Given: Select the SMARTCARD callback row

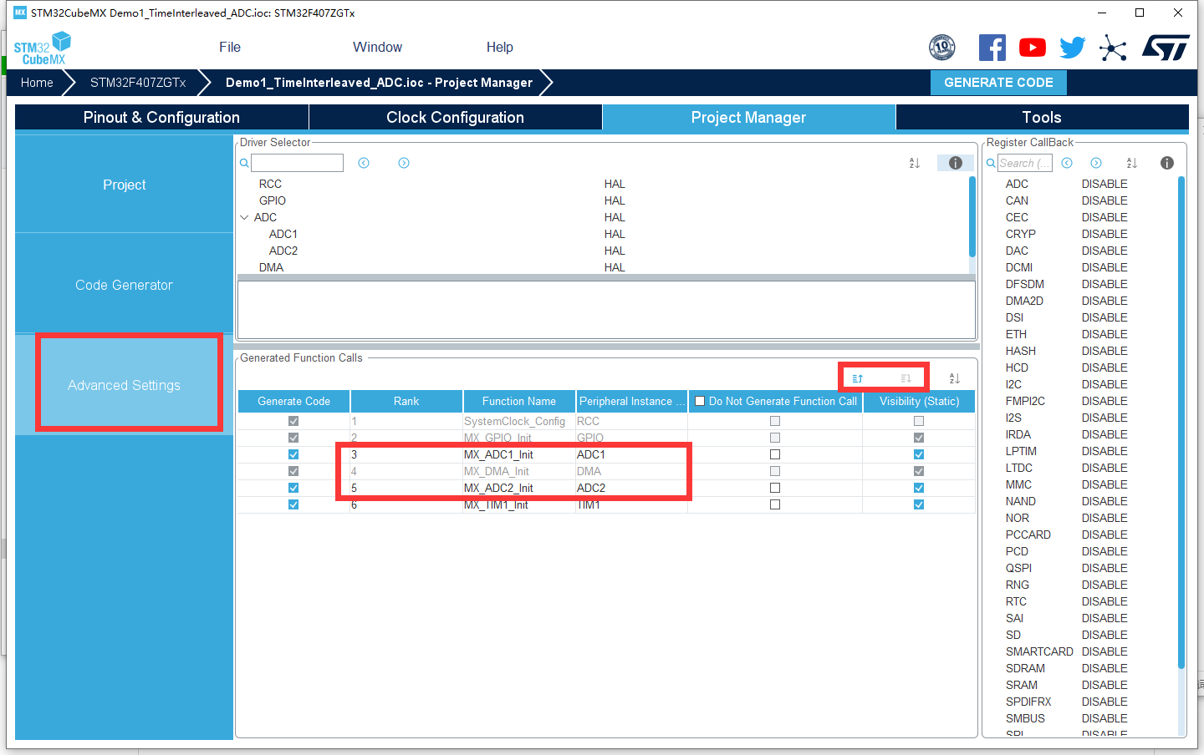Looking at the screenshot, I should [x=1079, y=651].
